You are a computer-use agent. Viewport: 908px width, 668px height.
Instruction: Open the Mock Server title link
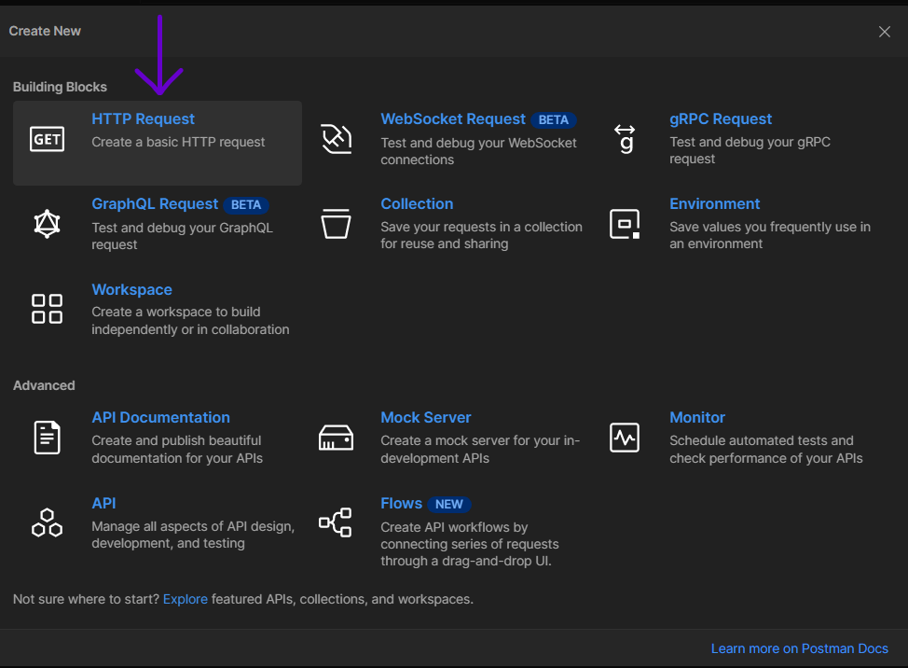coord(426,418)
